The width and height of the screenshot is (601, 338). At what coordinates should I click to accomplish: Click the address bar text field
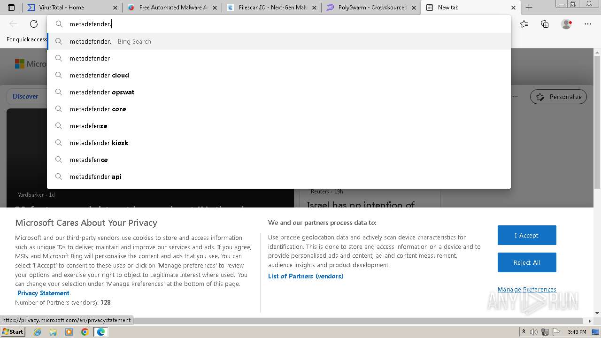click(x=279, y=24)
